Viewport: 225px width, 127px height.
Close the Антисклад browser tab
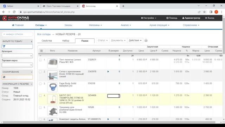pos(117,6)
